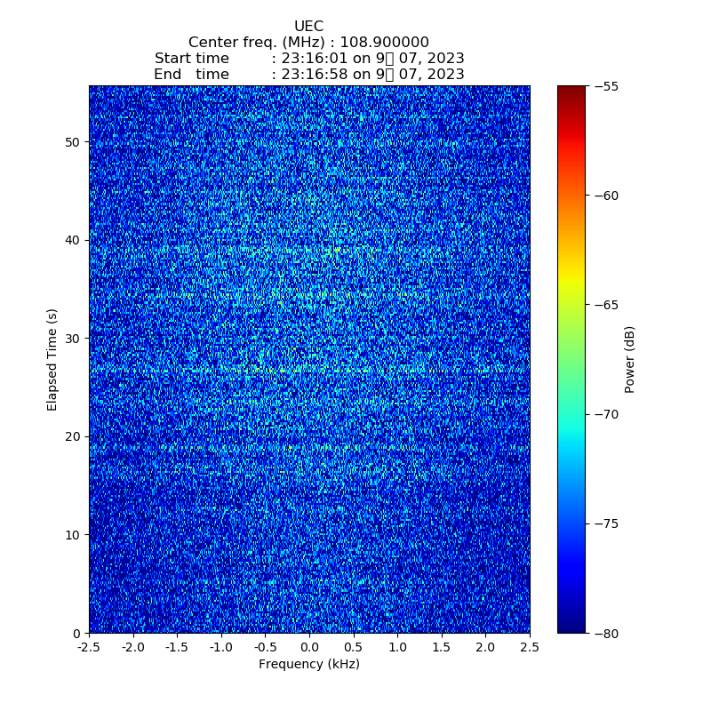The image size is (711, 711).
Task: Click the center of the spectrogram plot
Action: tap(309, 359)
